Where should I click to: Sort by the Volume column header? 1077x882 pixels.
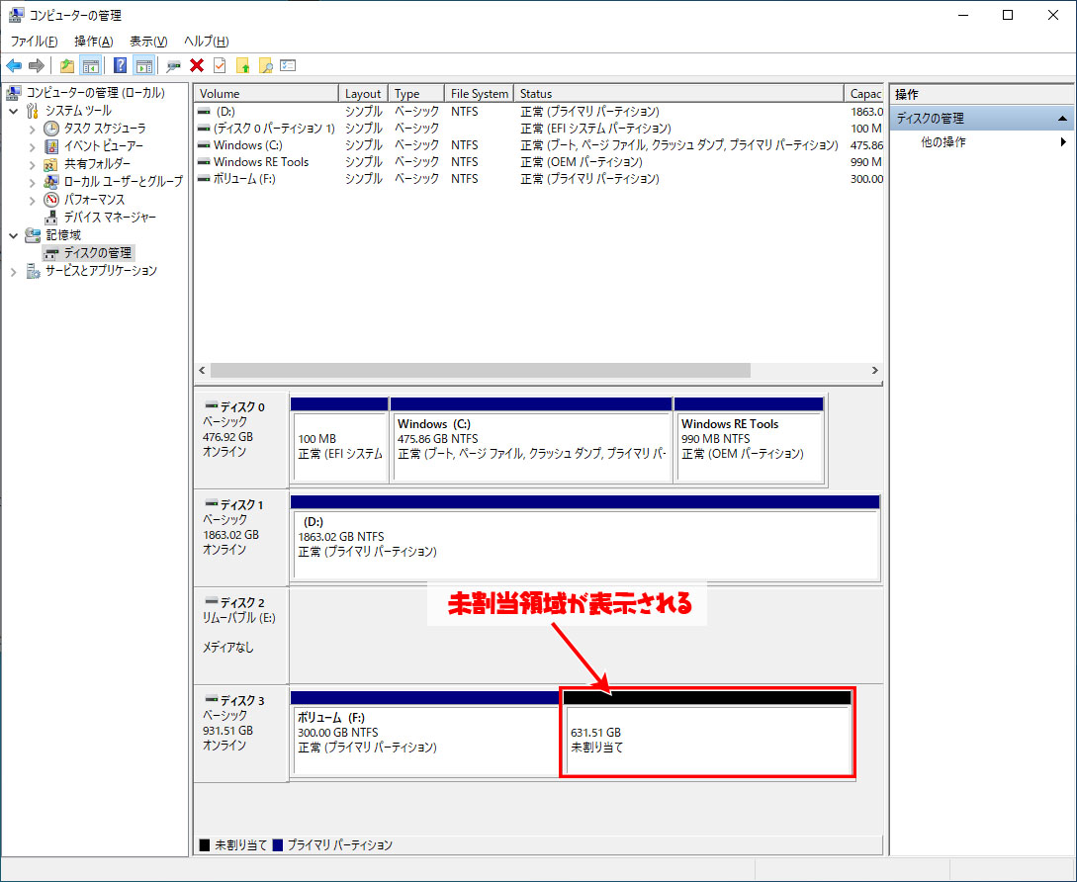266,93
